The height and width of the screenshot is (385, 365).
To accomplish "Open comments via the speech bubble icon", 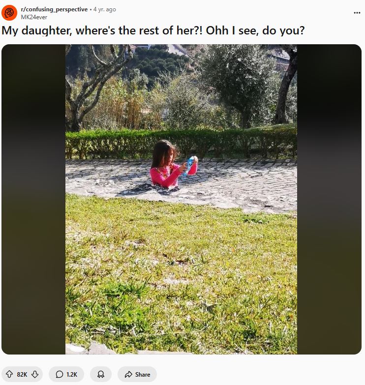I will 59,374.
